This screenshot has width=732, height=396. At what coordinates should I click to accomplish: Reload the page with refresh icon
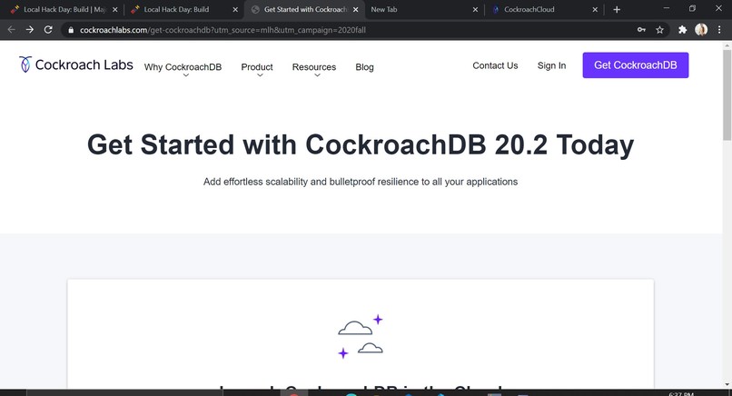click(47, 29)
